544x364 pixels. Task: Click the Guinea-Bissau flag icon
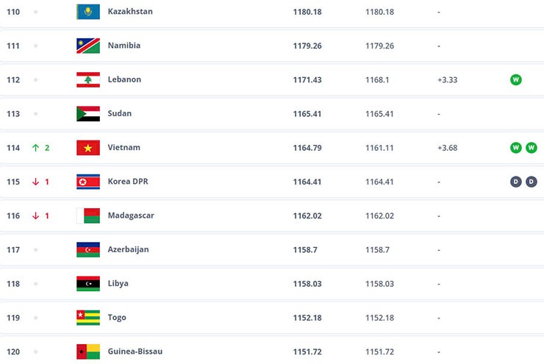tap(88, 351)
